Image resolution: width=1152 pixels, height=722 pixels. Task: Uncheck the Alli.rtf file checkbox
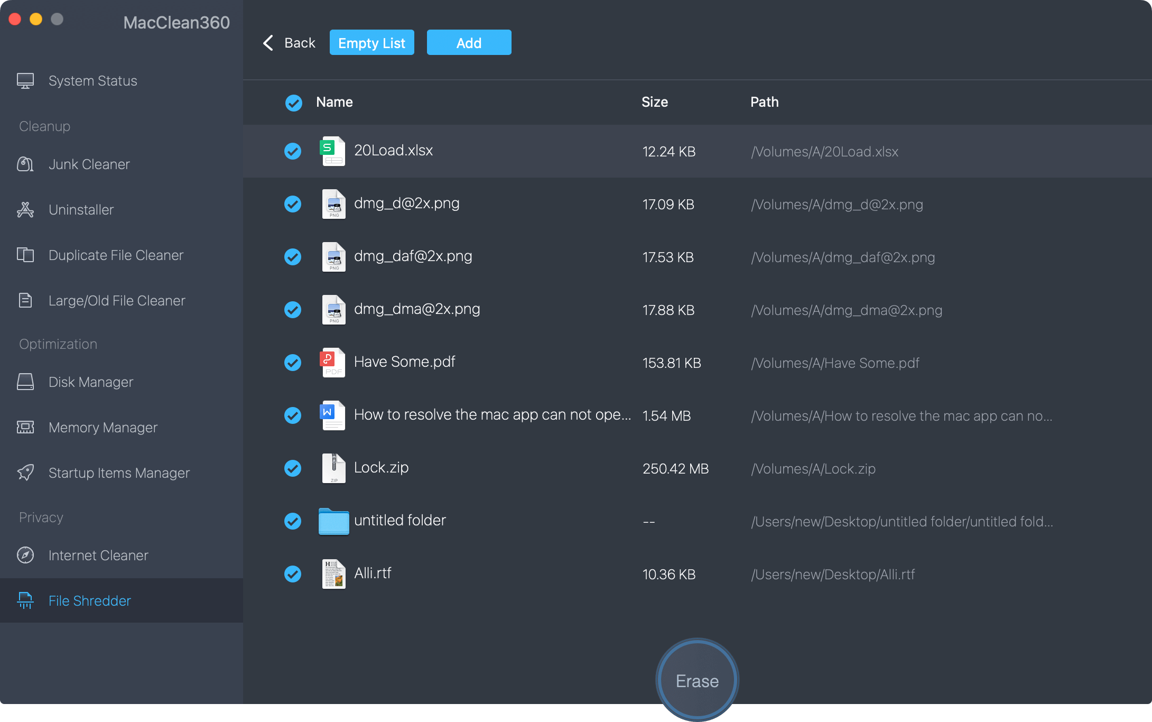[292, 574]
